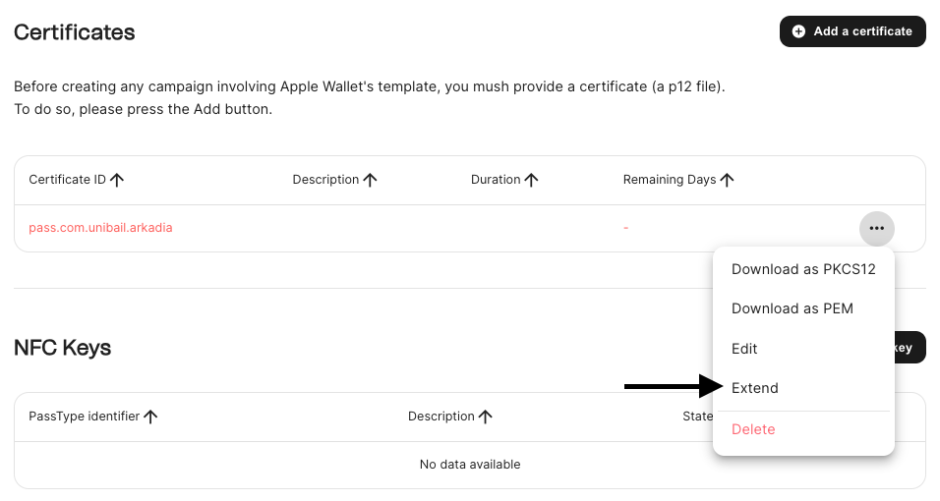Viewport: 940px width, 501px height.
Task: Click the Certificate ID column header
Action: [67, 180]
